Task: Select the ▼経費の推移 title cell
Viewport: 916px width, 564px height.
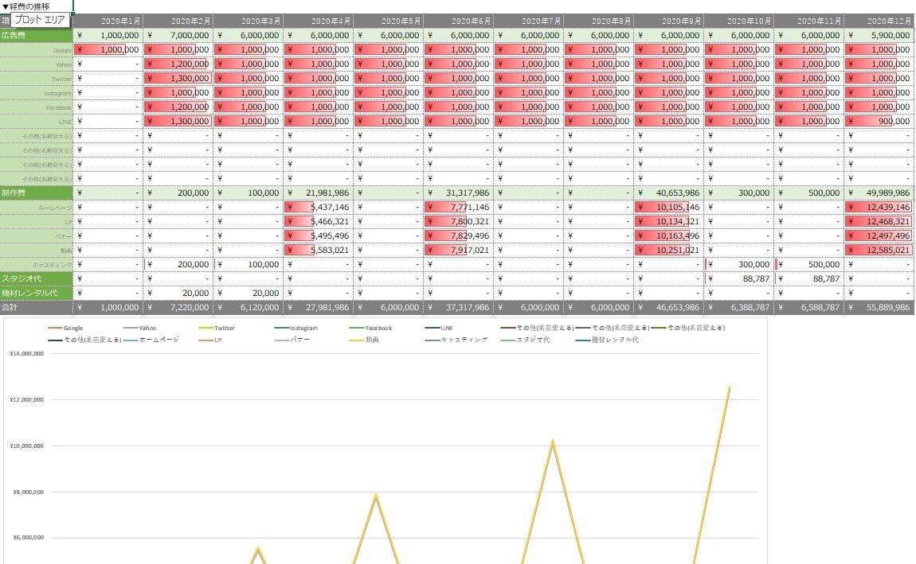Action: [36, 6]
